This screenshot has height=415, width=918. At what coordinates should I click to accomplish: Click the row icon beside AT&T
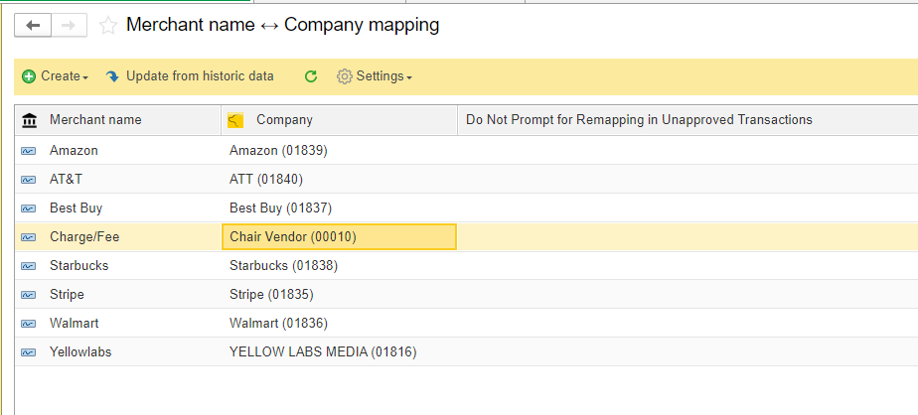[x=28, y=179]
